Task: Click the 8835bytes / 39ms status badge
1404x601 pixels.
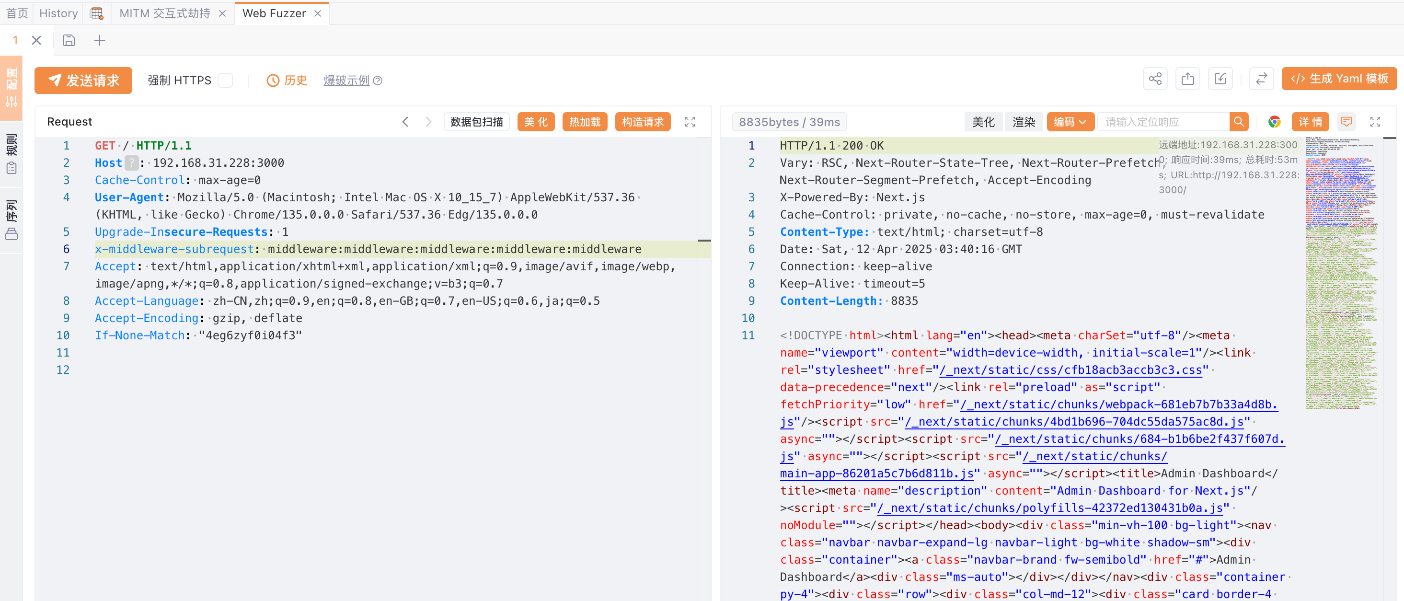Action: coord(789,122)
